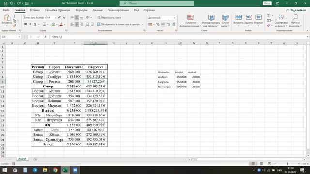Decrease decimal places icon
310x174 pixels.
[x=174, y=24]
